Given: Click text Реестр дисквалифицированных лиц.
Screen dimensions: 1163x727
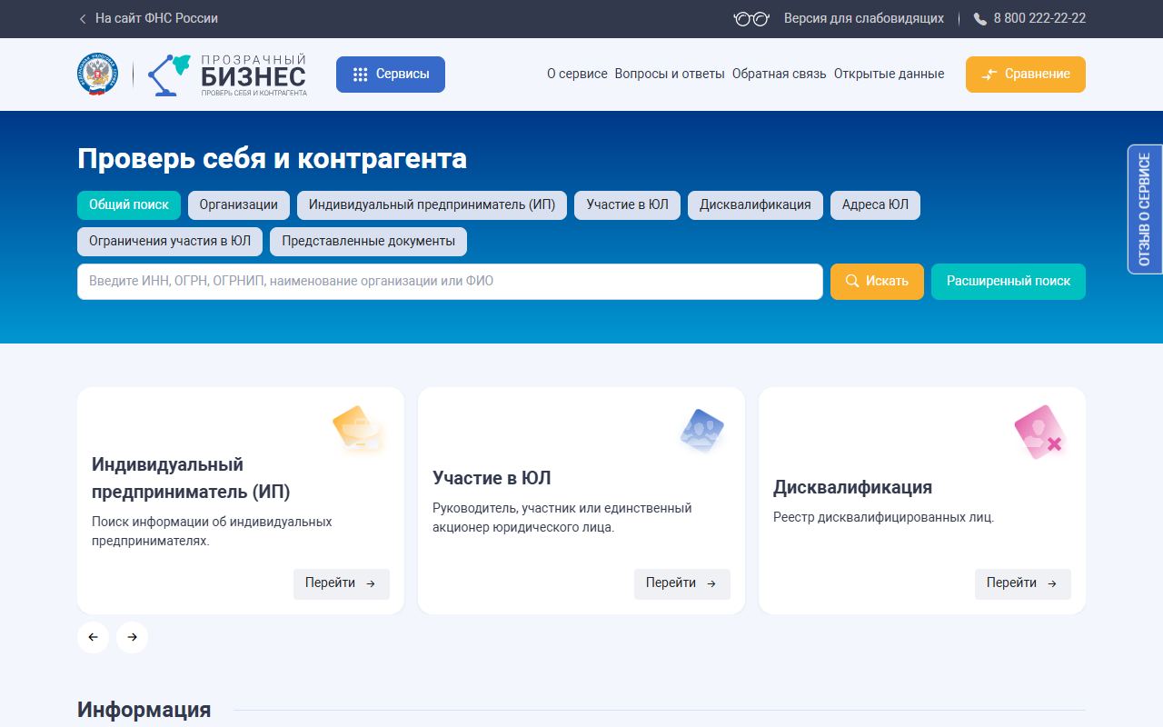Looking at the screenshot, I should tap(884, 518).
